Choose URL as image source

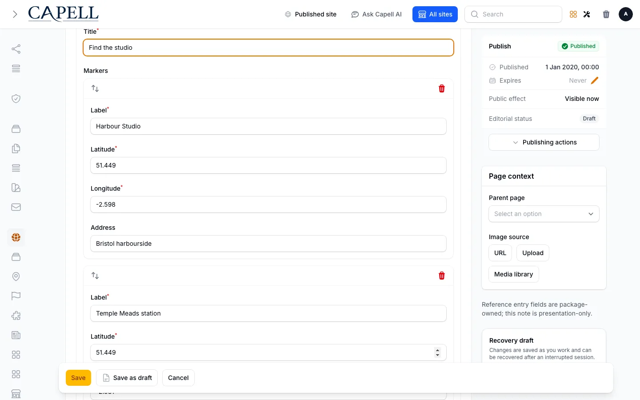500,253
